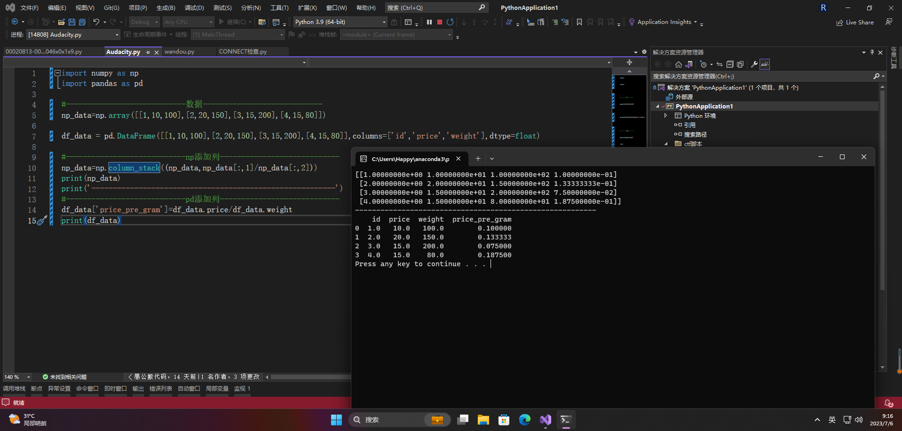Click the Save All toolbar icon
This screenshot has width=902, height=431.
(82, 22)
